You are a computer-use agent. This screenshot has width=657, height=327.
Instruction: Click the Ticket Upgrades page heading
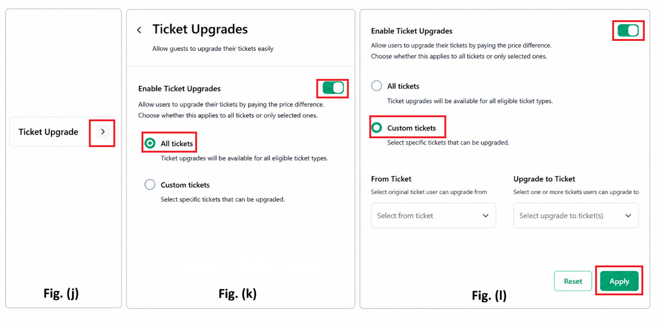(200, 29)
